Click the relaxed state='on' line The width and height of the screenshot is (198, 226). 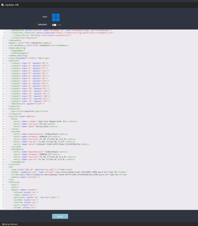click(26, 192)
